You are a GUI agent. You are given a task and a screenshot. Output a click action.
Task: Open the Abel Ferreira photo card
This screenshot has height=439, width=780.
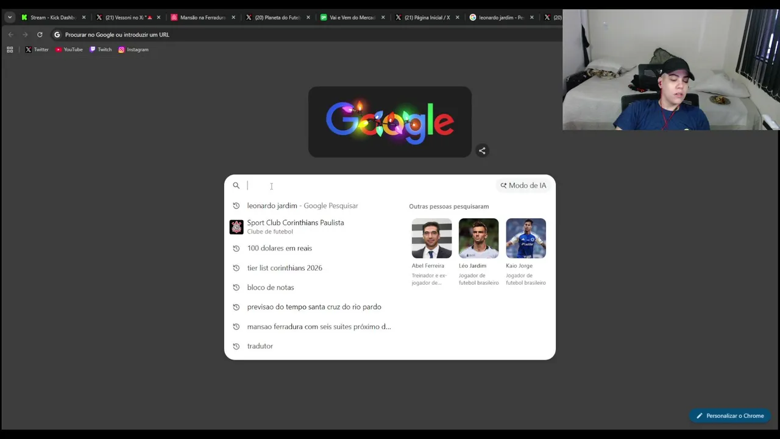431,238
